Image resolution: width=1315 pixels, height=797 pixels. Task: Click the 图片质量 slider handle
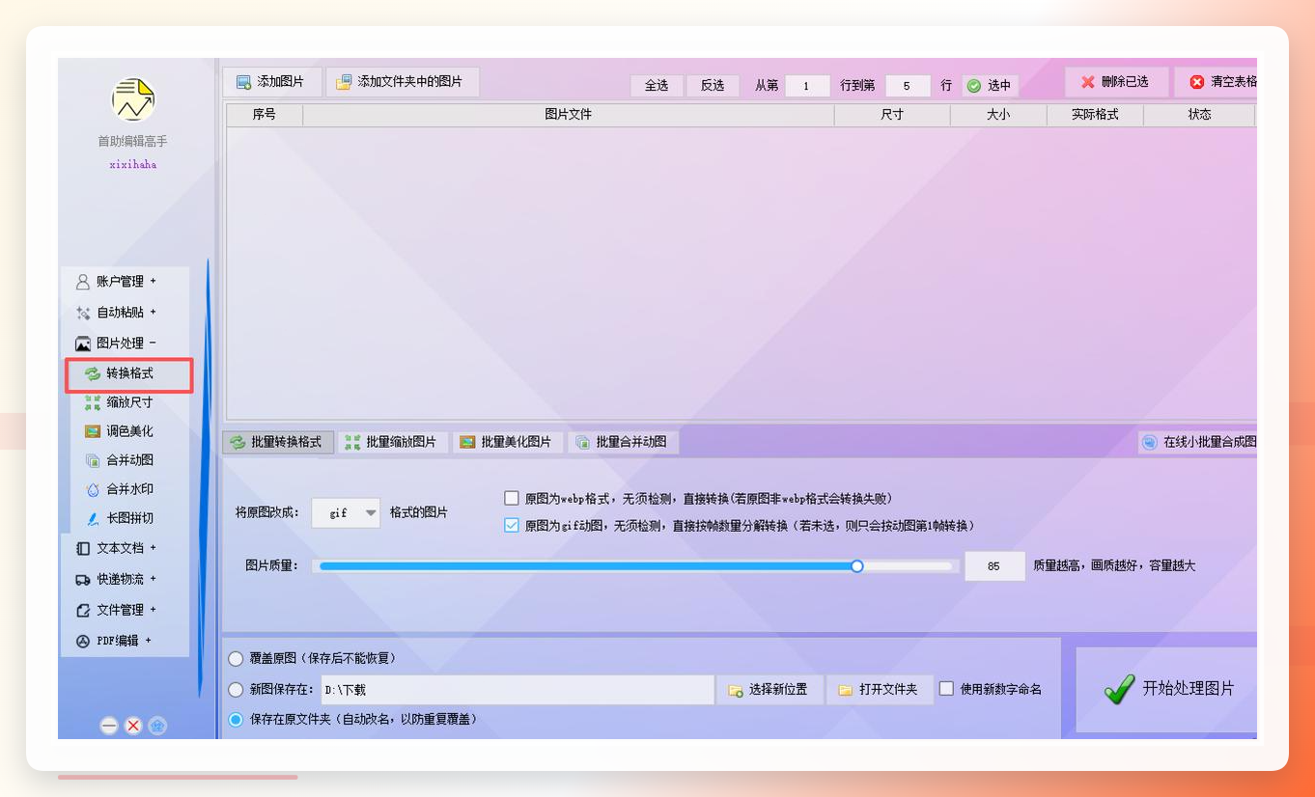[x=857, y=566]
